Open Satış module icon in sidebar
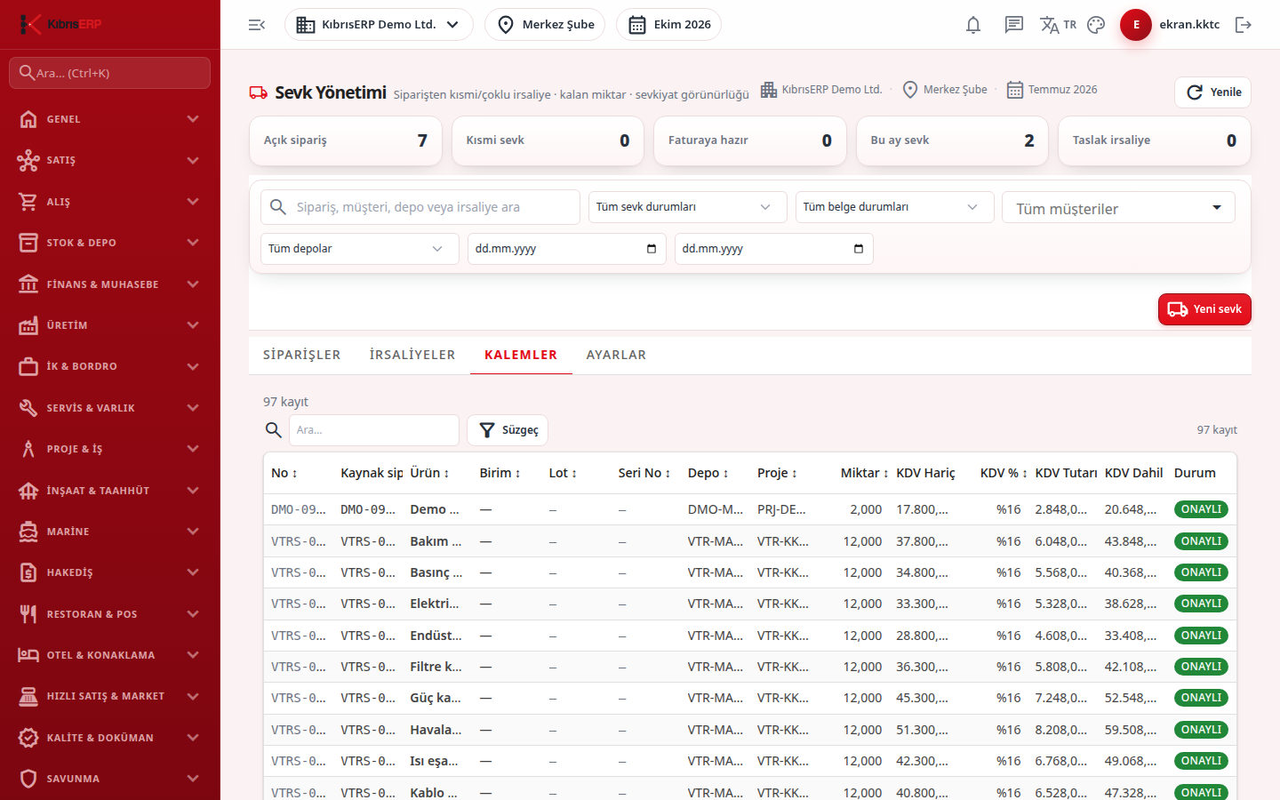1280x800 pixels. click(28, 160)
